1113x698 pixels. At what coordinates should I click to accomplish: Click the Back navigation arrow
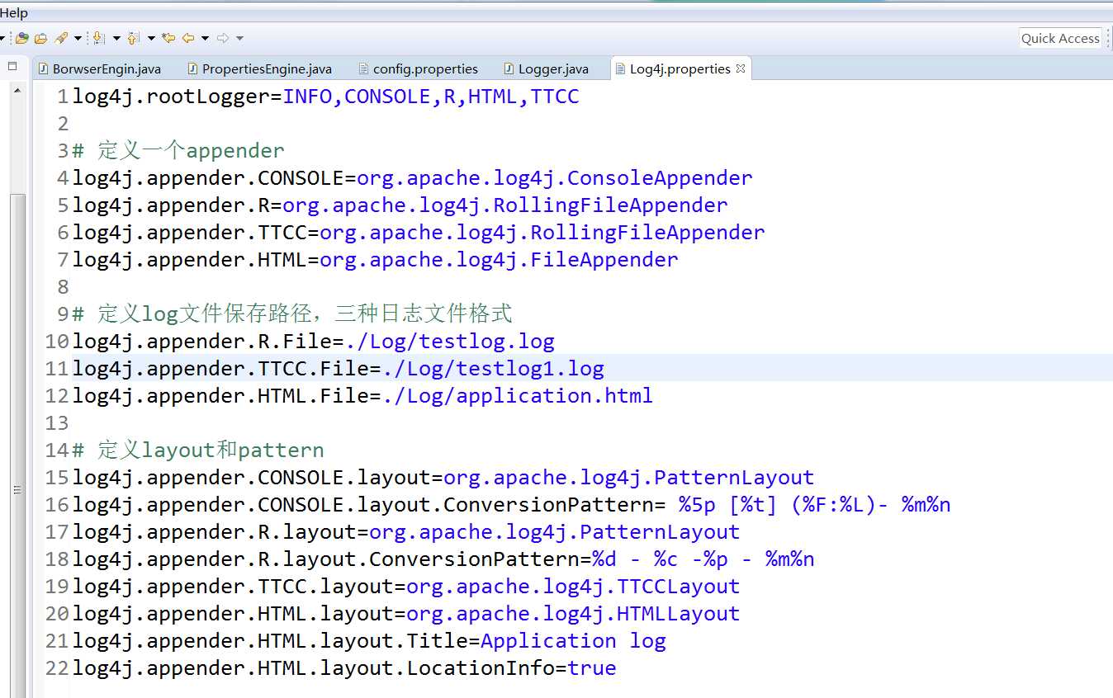(188, 38)
